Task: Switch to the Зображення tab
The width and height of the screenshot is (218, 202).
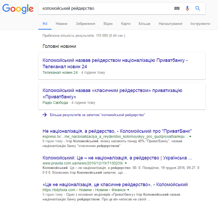Action: pyautogui.click(x=85, y=24)
